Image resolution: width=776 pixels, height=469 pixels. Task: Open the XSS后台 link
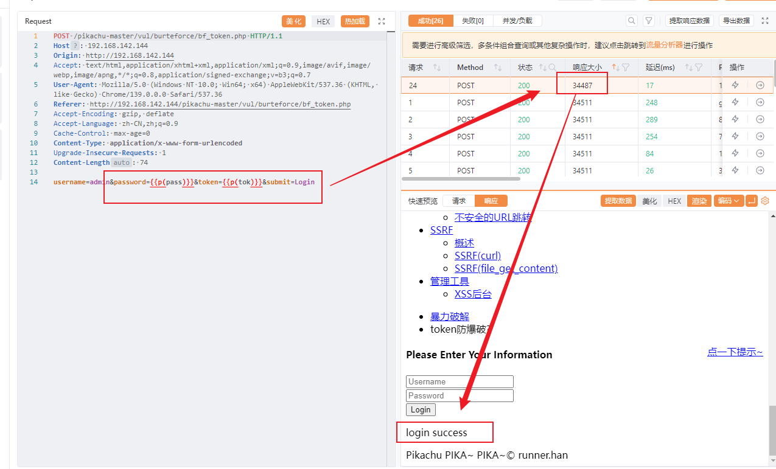[x=473, y=294]
